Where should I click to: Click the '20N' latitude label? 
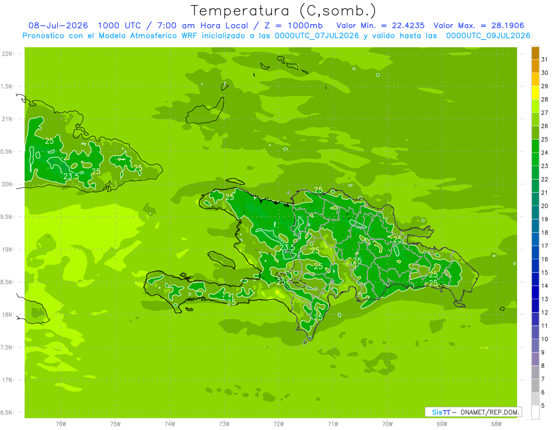click(x=7, y=184)
